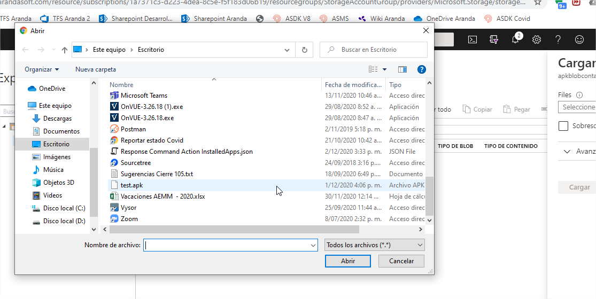
Task: Click the file list vertical scrollbar
Action: tap(429, 196)
